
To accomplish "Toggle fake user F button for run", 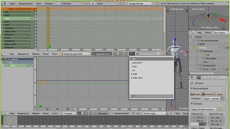I will 158,54.
